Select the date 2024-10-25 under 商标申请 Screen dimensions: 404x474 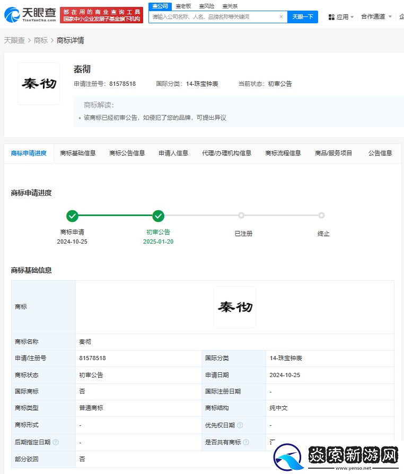(x=72, y=242)
